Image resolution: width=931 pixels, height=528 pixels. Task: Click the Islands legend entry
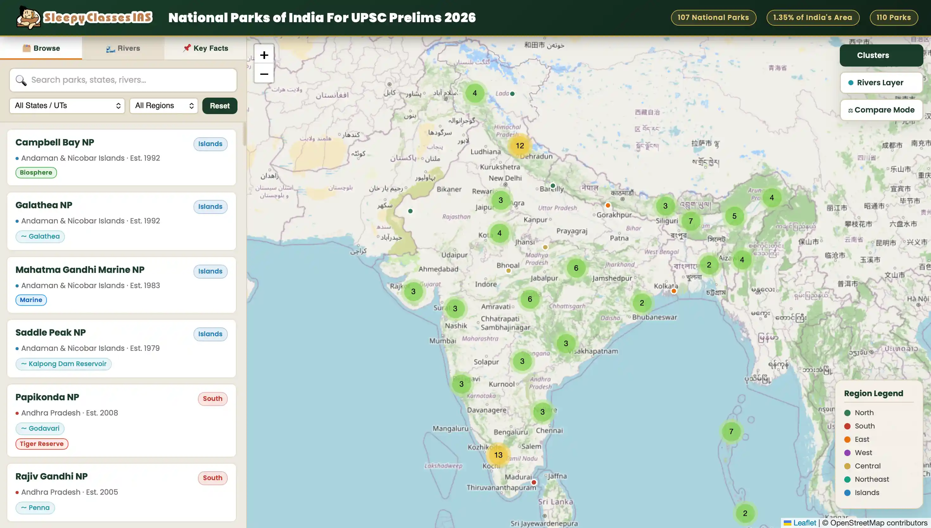[x=862, y=493]
